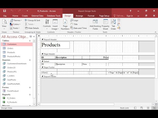Image resolution: width=158 pixels, height=118 pixels.
Task: Open the Customize Quick Access Toolbar arrow
Action: [27, 11]
